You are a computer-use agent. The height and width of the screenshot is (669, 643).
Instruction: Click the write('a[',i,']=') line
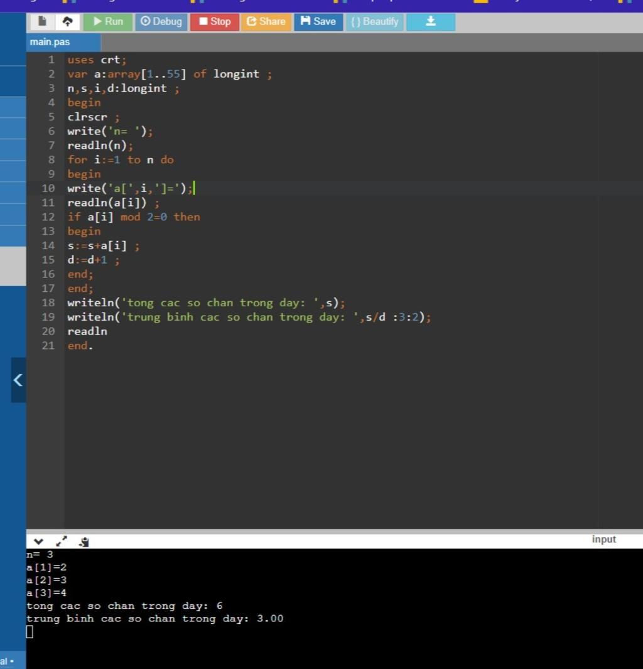pos(130,188)
